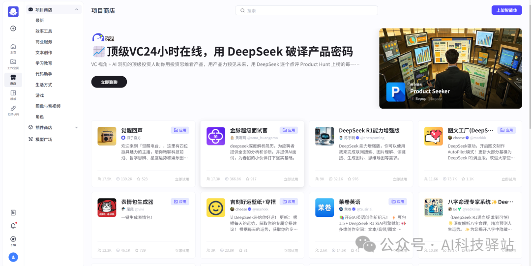Click 立即试用 on the 表情包生成器 card
531x266 pixels.
click(182, 251)
